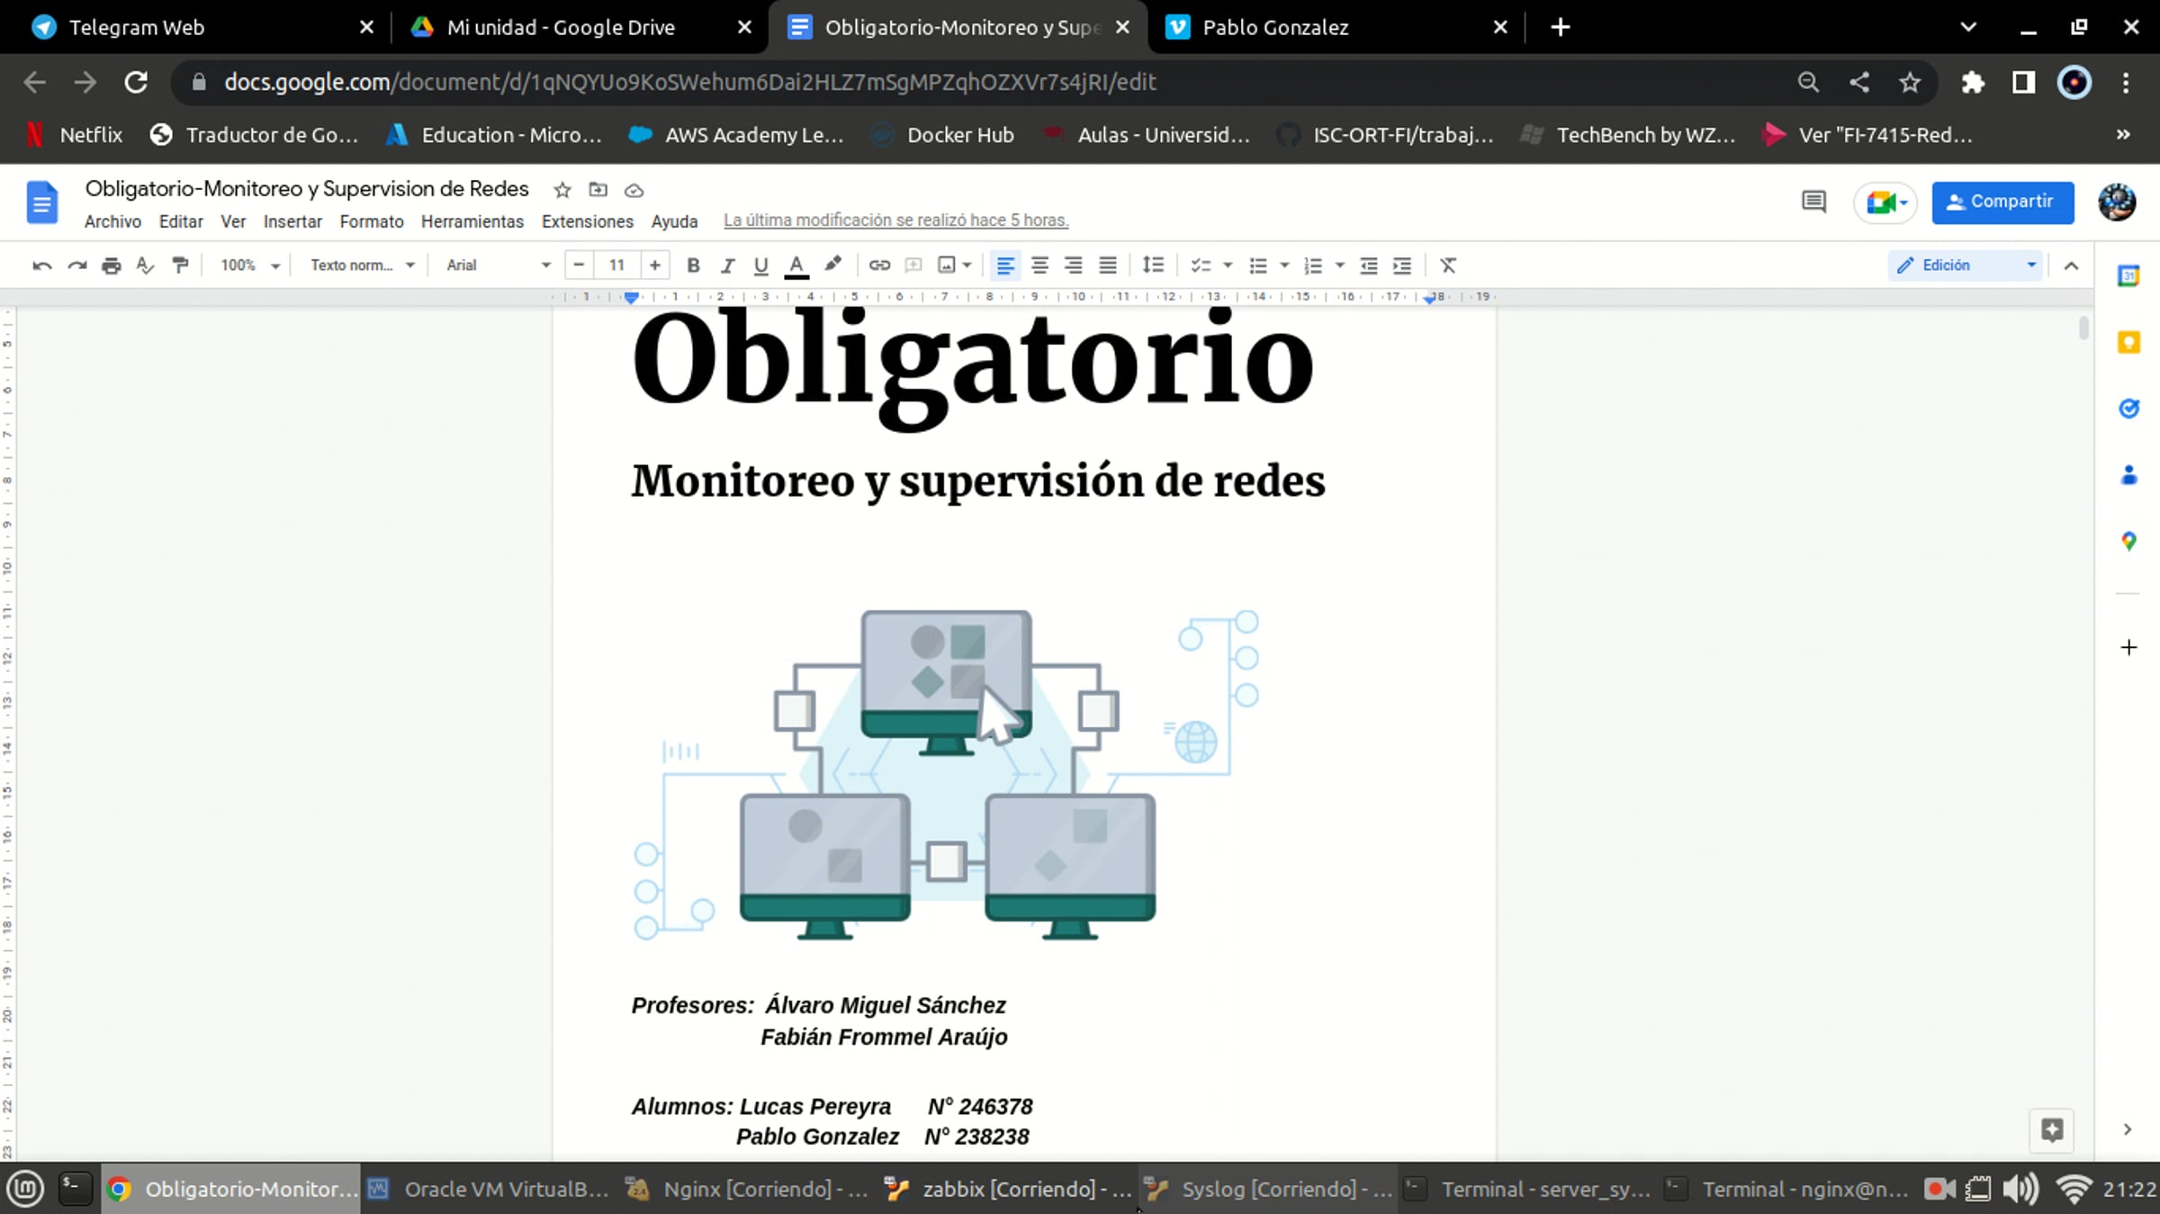The image size is (2160, 1214).
Task: Open the text color picker
Action: (796, 265)
